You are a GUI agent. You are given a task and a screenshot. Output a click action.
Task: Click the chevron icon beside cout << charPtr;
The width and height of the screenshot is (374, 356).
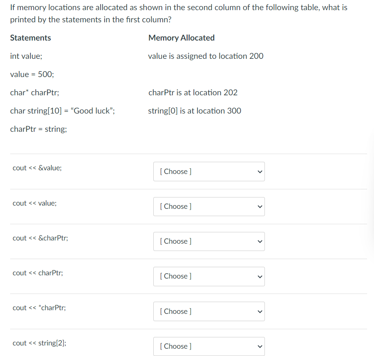click(x=259, y=276)
